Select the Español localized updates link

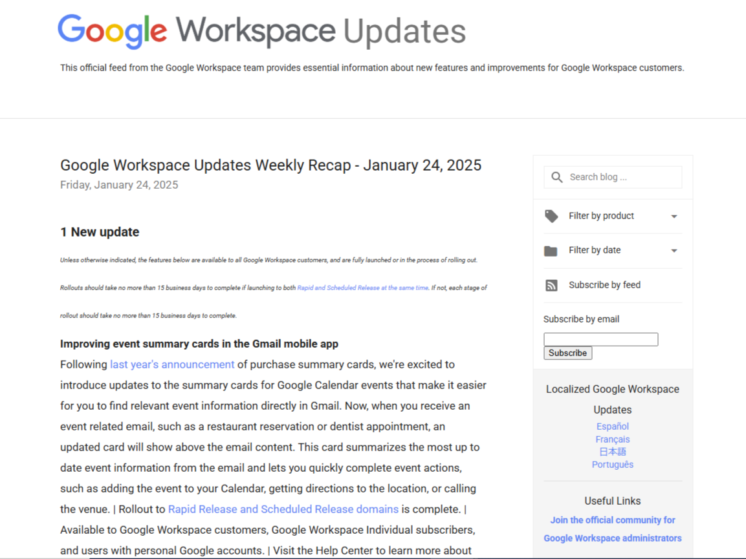[612, 426]
